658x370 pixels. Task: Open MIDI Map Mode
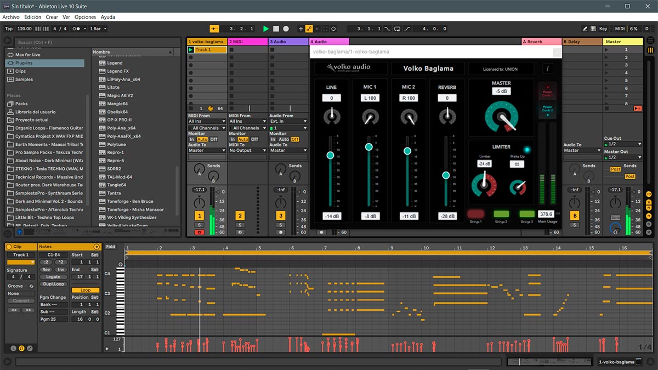click(620, 29)
